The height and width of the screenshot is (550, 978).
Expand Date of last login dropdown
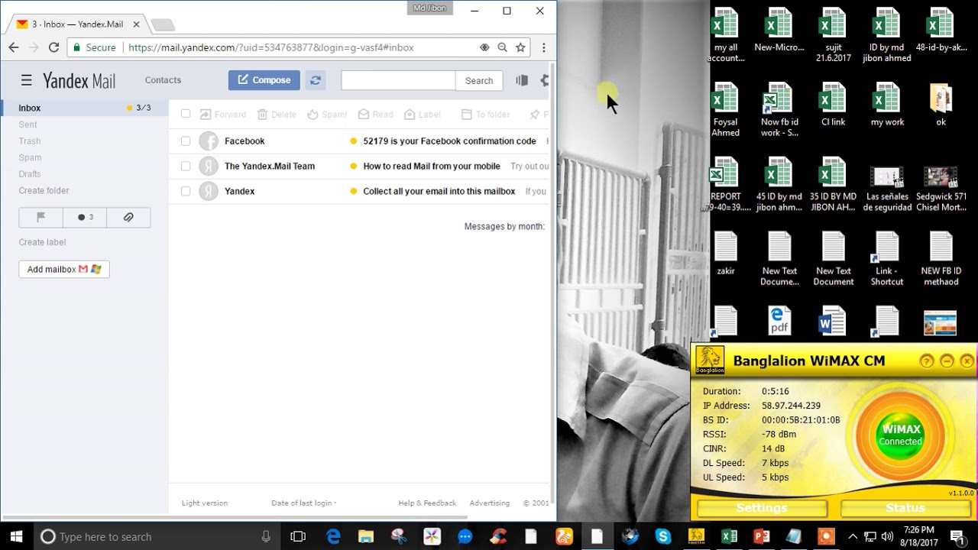tap(304, 503)
